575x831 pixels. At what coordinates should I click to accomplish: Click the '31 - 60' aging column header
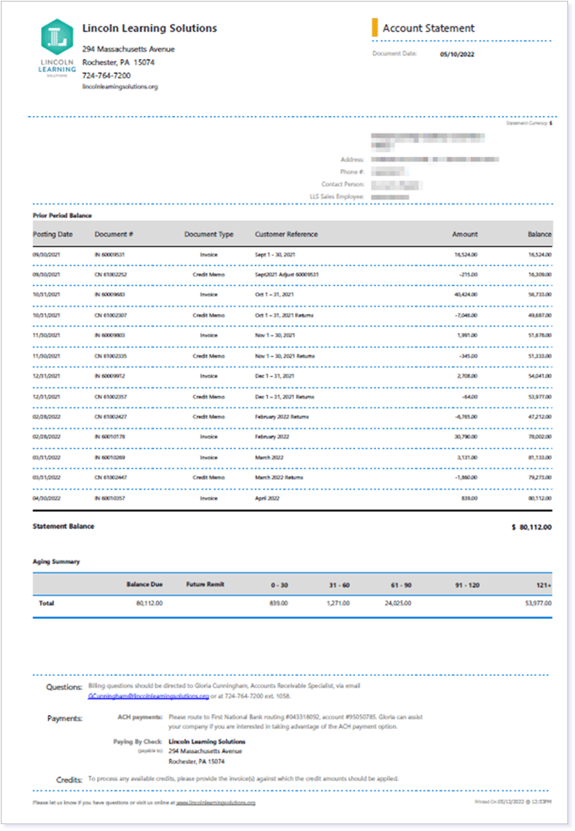(339, 585)
